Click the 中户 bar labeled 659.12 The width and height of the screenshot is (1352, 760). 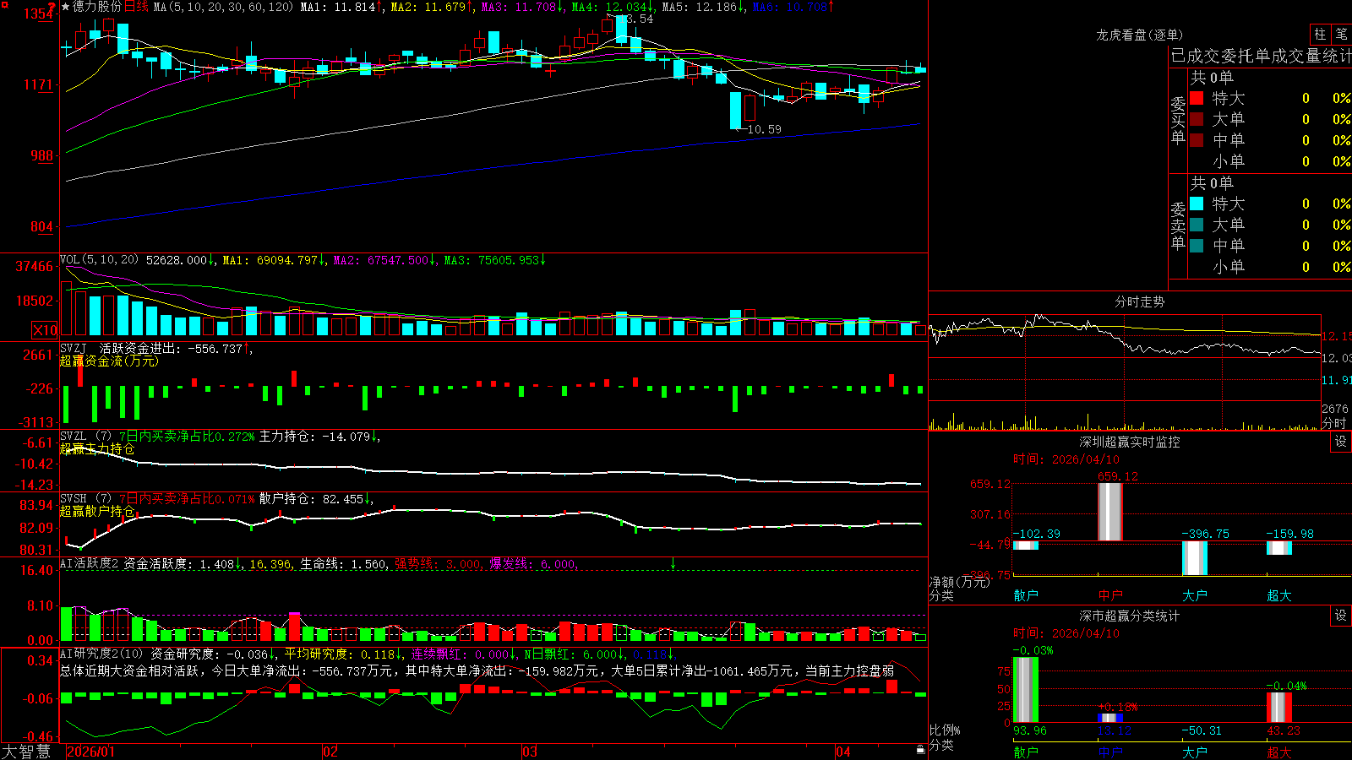[x=1110, y=512]
